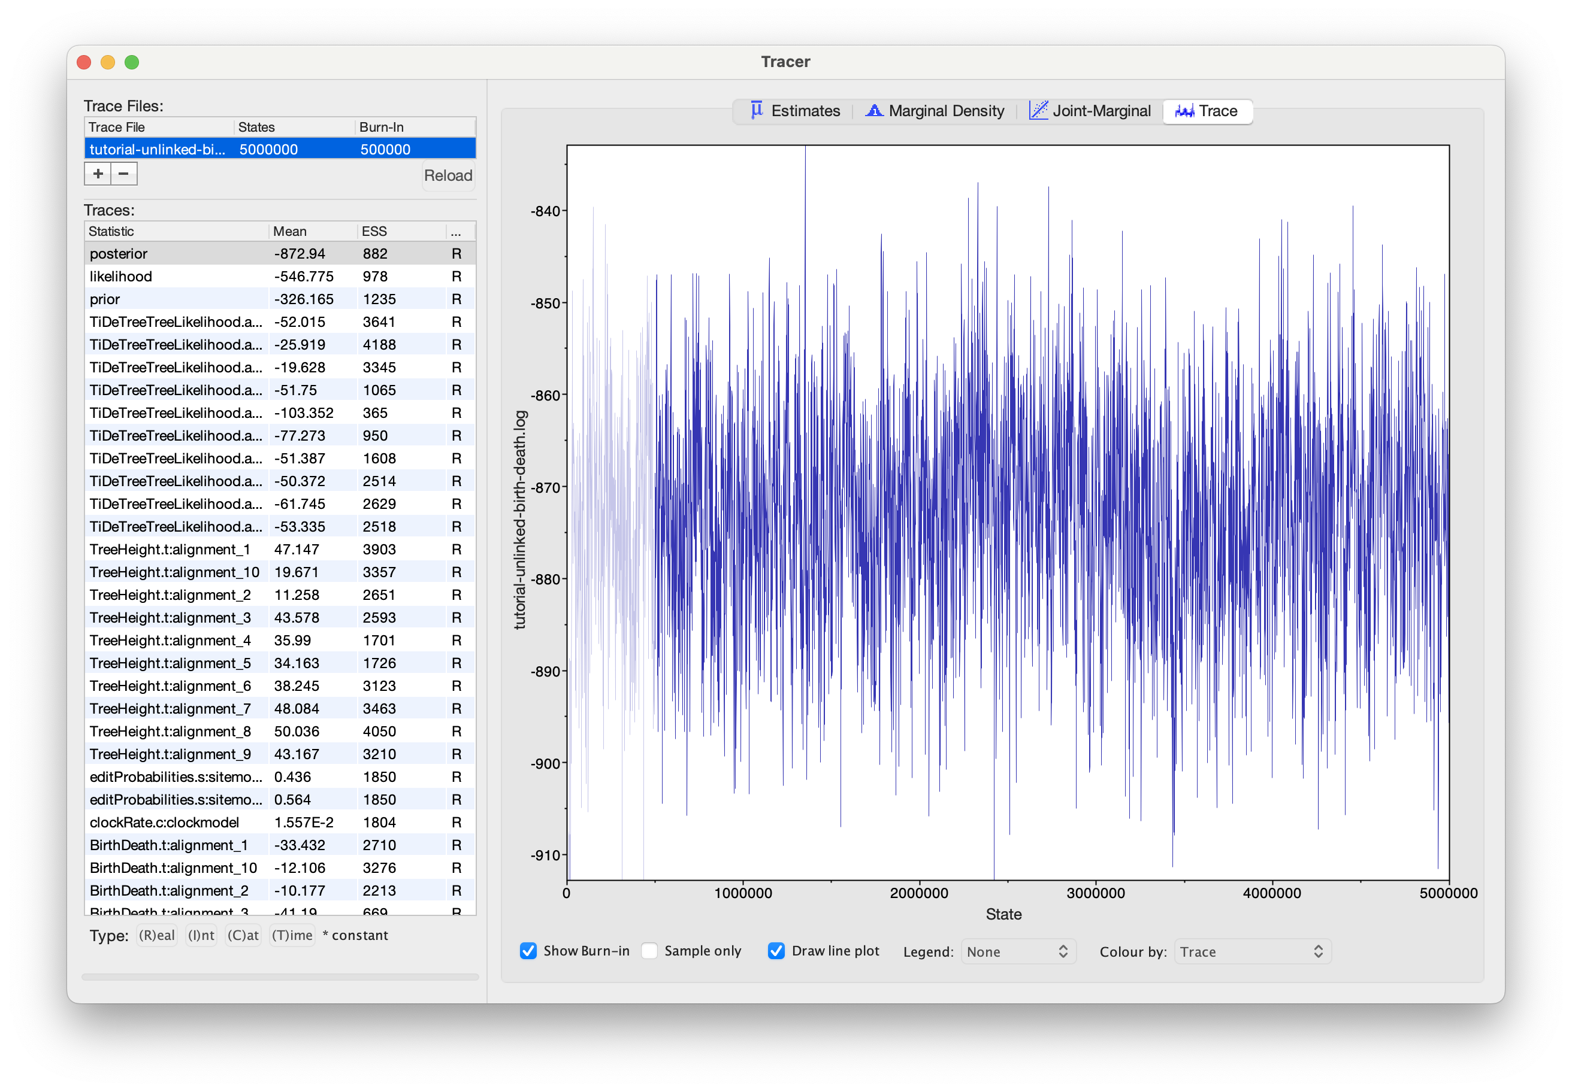Open the Joint-Marginal tab
Viewport: 1572px width, 1092px height.
[1090, 111]
